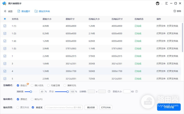
Task: Uncheck the checkbox for file 1 (4)
Action: coord(5,41)
